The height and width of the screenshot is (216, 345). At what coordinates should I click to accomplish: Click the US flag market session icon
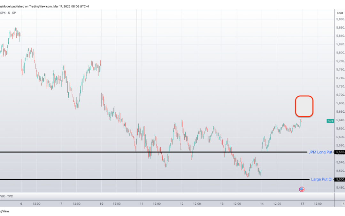click(302, 189)
